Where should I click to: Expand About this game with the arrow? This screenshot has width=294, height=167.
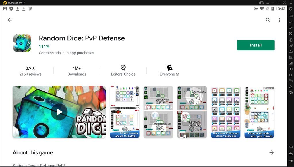tap(272, 153)
